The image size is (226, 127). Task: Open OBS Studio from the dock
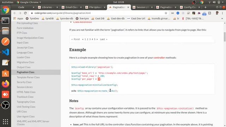click(x=6, y=105)
